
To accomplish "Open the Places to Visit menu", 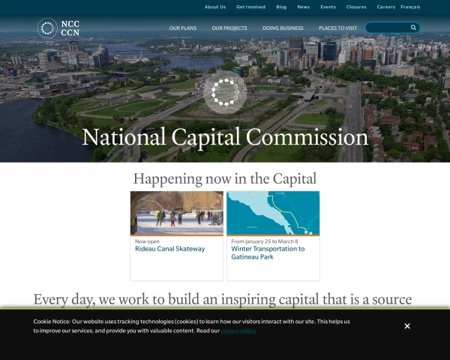I will point(337,28).
